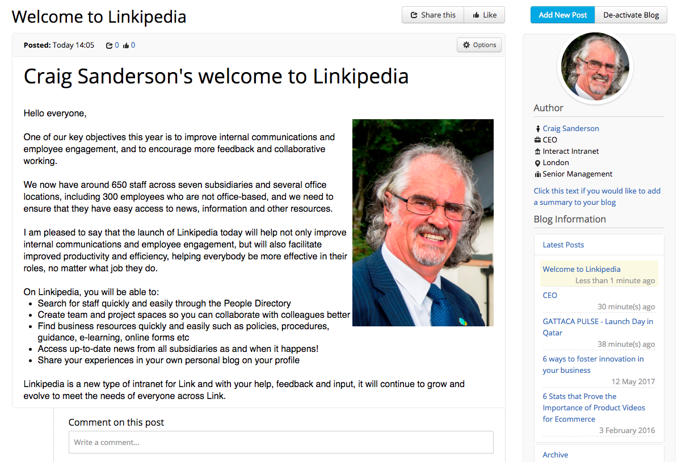
Task: De-activate the blog
Action: click(x=631, y=15)
